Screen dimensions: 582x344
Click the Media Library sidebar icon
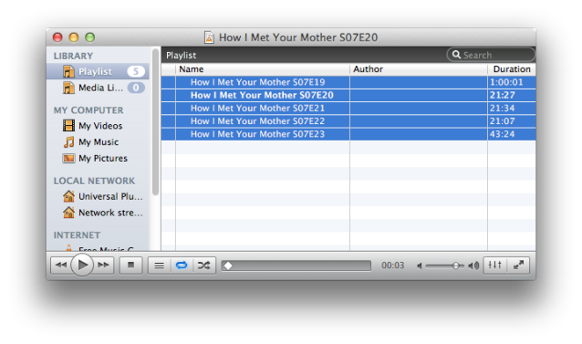pyautogui.click(x=68, y=88)
